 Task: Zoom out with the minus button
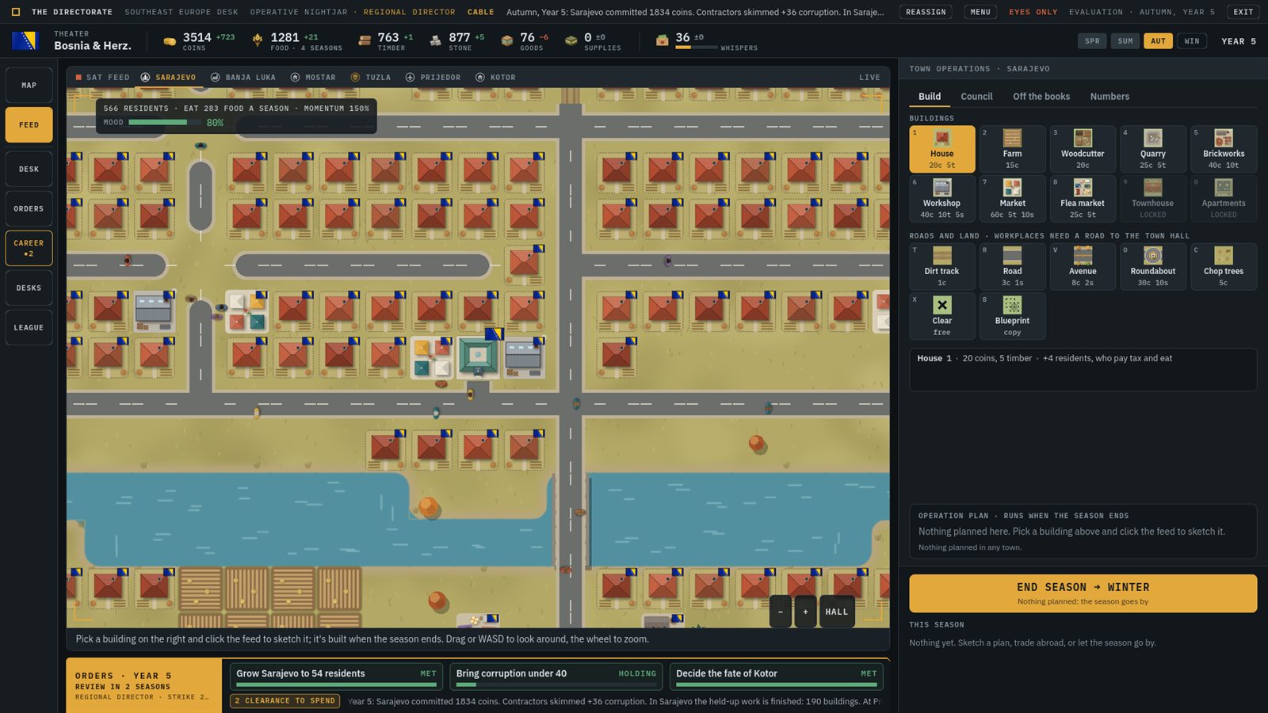(x=781, y=612)
